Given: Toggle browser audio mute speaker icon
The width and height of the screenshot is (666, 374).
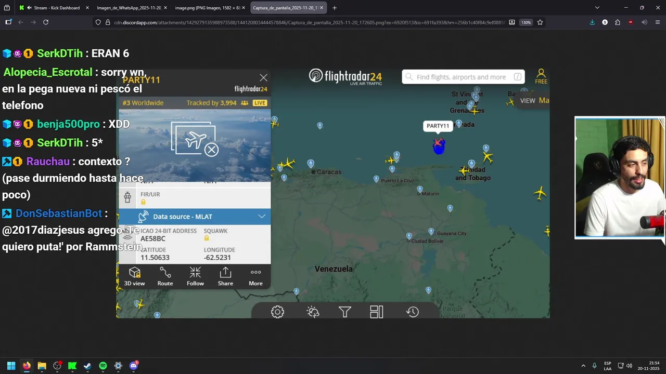Looking at the screenshot, I should pyautogui.click(x=644, y=22).
